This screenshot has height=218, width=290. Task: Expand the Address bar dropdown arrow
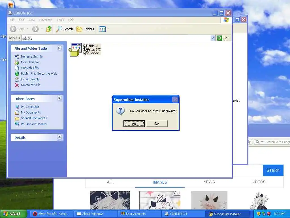coord(213,38)
